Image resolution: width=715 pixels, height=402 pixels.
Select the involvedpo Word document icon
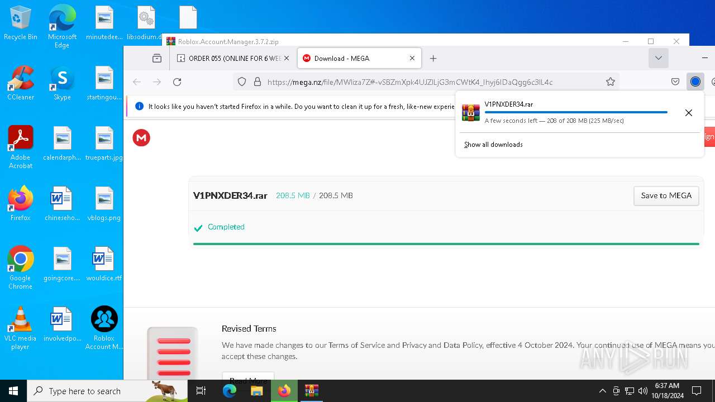pos(62,325)
